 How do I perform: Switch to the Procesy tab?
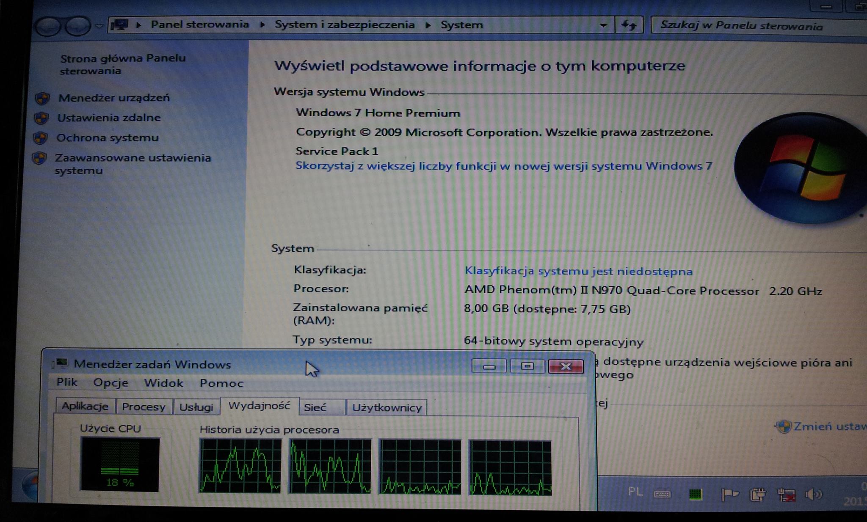point(144,407)
